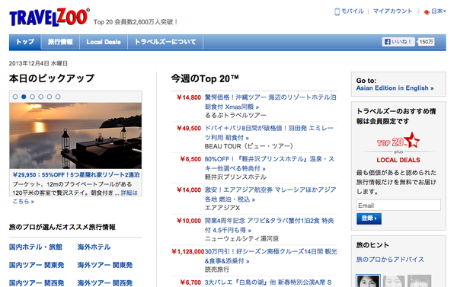The height and width of the screenshot is (287, 457).
Task: Select the second carousel dot
Action: tap(24, 97)
